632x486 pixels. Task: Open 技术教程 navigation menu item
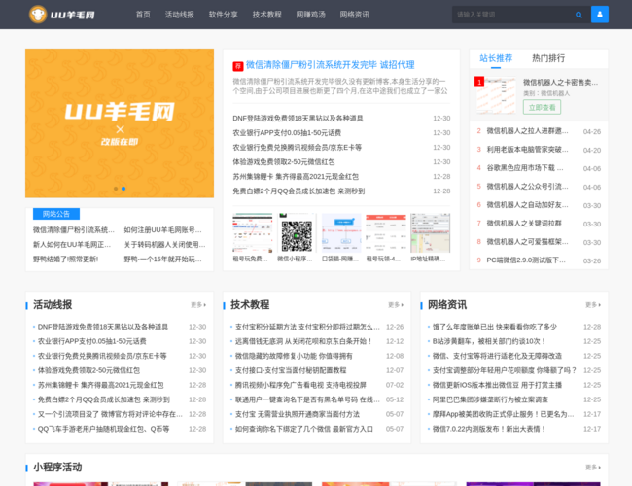pyautogui.click(x=266, y=15)
